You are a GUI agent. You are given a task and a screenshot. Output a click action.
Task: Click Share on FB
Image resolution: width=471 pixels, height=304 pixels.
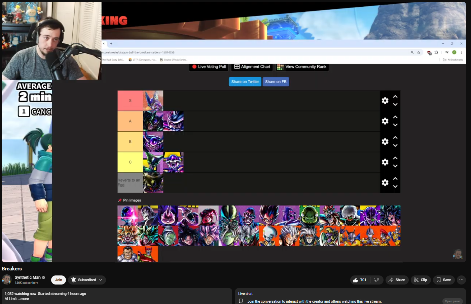[x=276, y=82]
